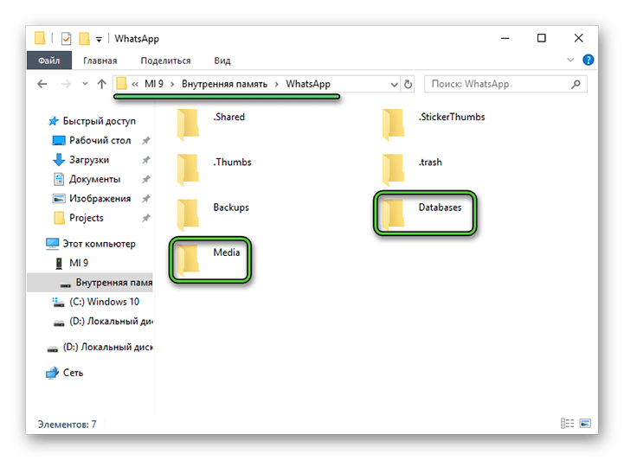The image size is (624, 460).
Task: Select the Backups folder
Action: pyautogui.click(x=213, y=214)
